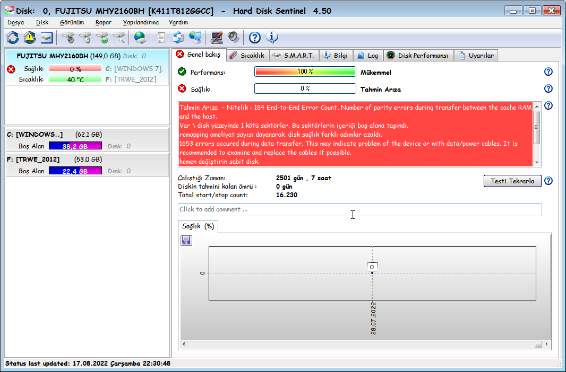Click the floppy save icon above health graph
566x372 pixels.
point(186,240)
